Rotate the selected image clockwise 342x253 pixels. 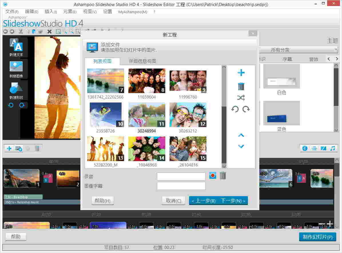point(246,109)
